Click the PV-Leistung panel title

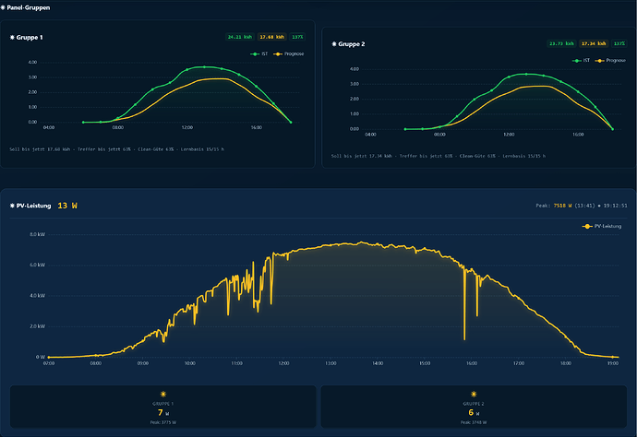pyautogui.click(x=34, y=206)
